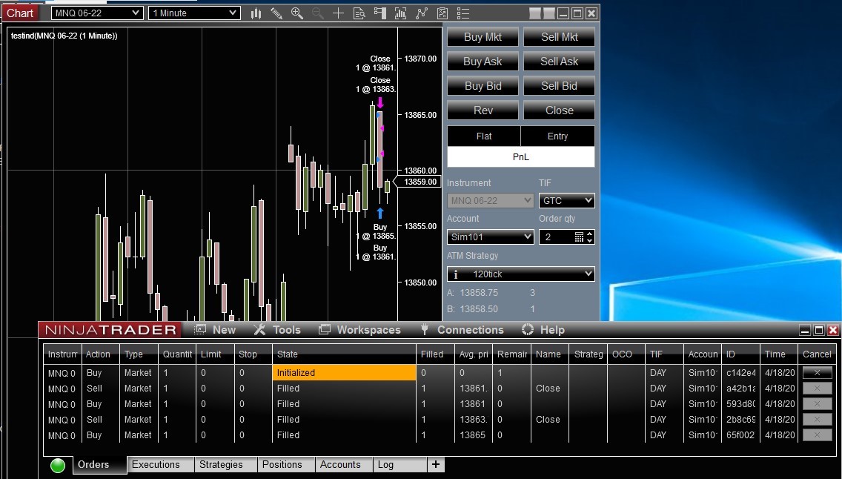The height and width of the screenshot is (479, 842).
Task: Select the drawing tools pencil icon
Action: [276, 13]
